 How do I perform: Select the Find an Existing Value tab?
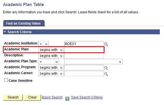click(24, 23)
